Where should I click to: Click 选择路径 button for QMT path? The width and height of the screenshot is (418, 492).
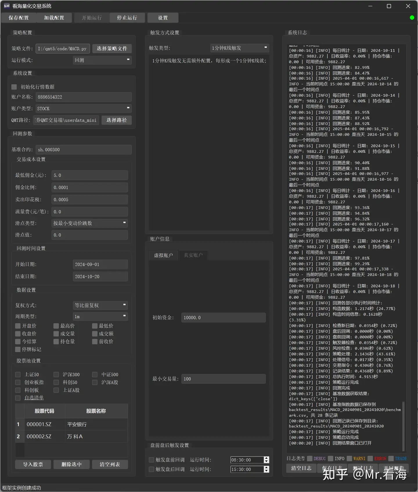[x=117, y=120]
